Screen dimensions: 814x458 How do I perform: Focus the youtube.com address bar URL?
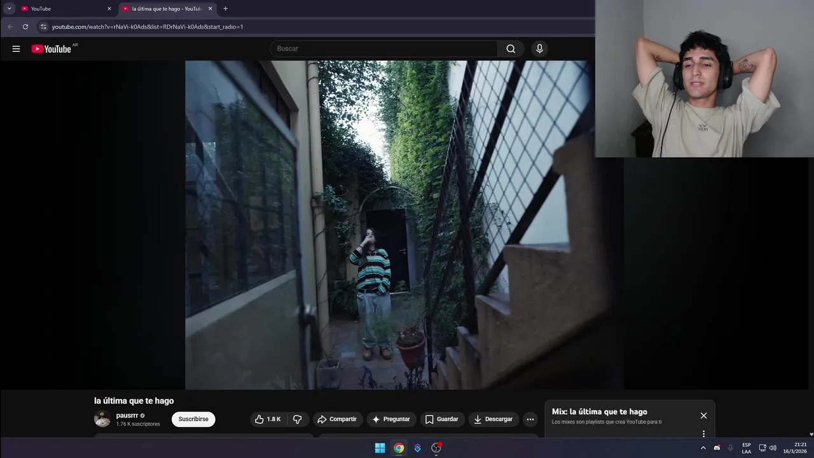point(148,27)
